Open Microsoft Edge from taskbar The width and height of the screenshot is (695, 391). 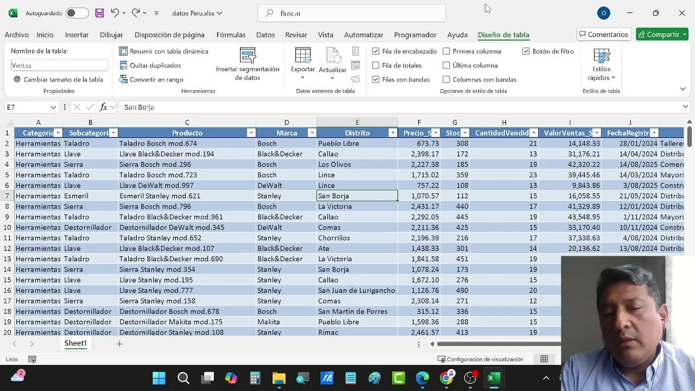click(422, 378)
